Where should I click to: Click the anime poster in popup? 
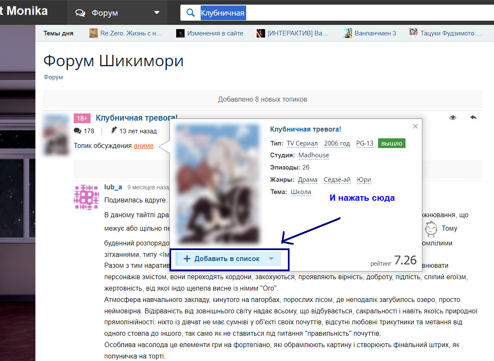pos(217,184)
